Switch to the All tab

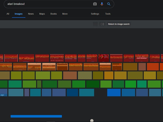(8, 14)
